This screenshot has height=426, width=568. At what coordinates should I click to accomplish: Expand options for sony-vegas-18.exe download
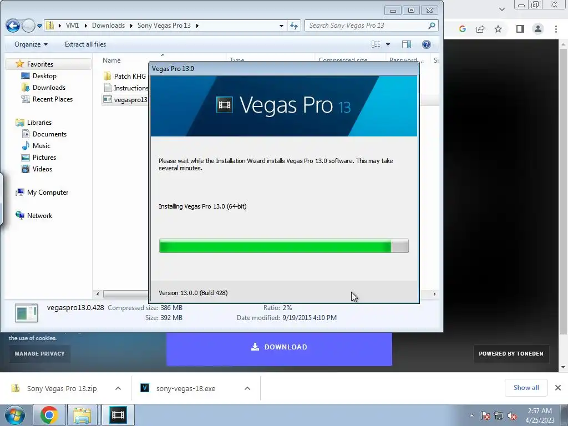click(x=247, y=388)
